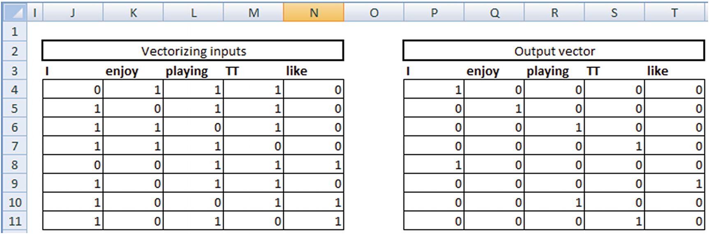Click "like" label in Output vector table

(658, 71)
